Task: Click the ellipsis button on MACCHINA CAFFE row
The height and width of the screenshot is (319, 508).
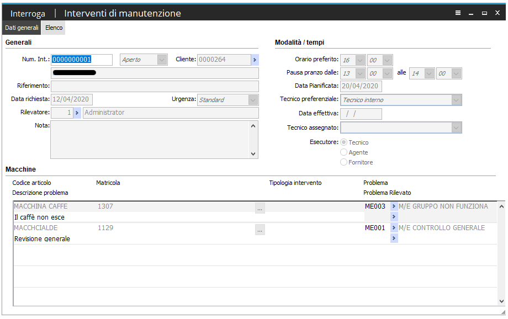Action: click(x=260, y=208)
